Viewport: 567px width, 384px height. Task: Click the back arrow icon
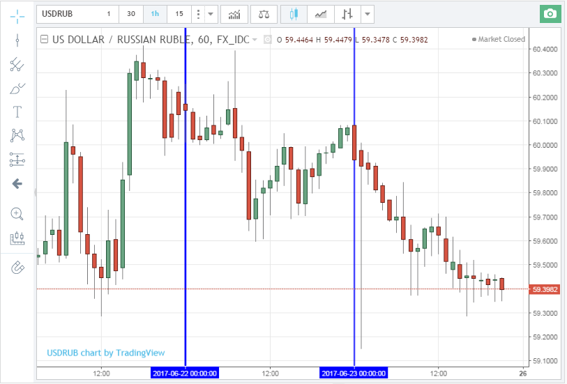(x=17, y=184)
